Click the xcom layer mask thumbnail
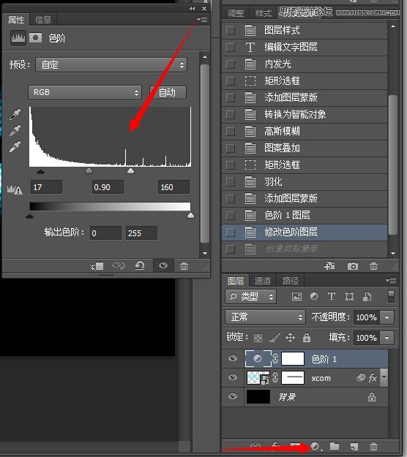 pyautogui.click(x=293, y=378)
